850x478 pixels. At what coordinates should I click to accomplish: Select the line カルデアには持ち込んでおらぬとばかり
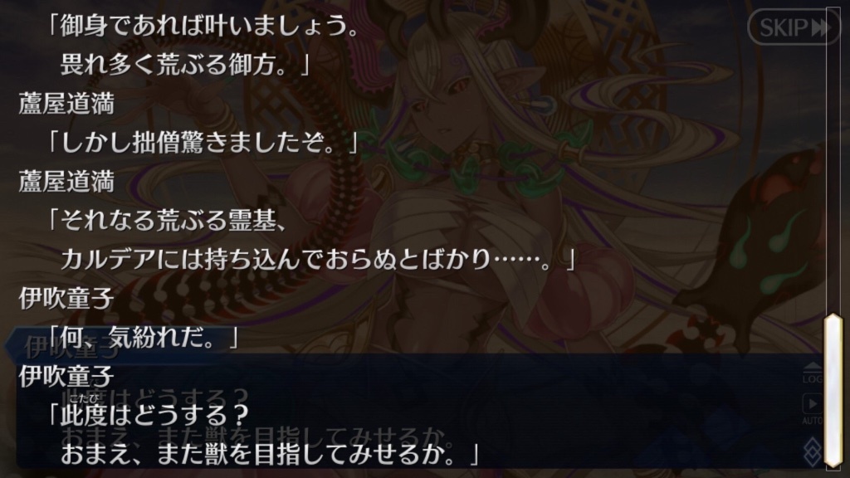[x=318, y=260]
